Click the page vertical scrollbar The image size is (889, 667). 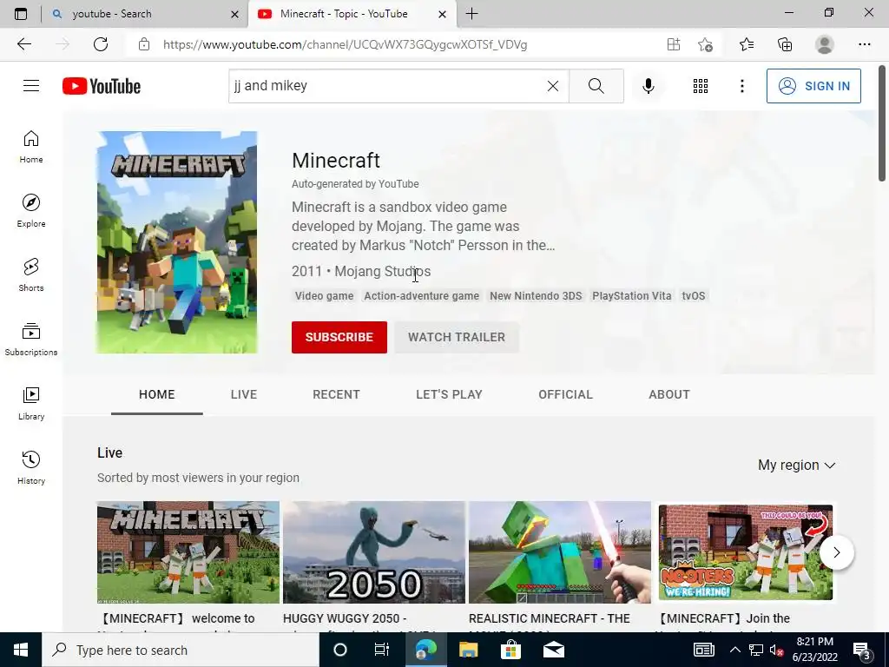coord(882,123)
